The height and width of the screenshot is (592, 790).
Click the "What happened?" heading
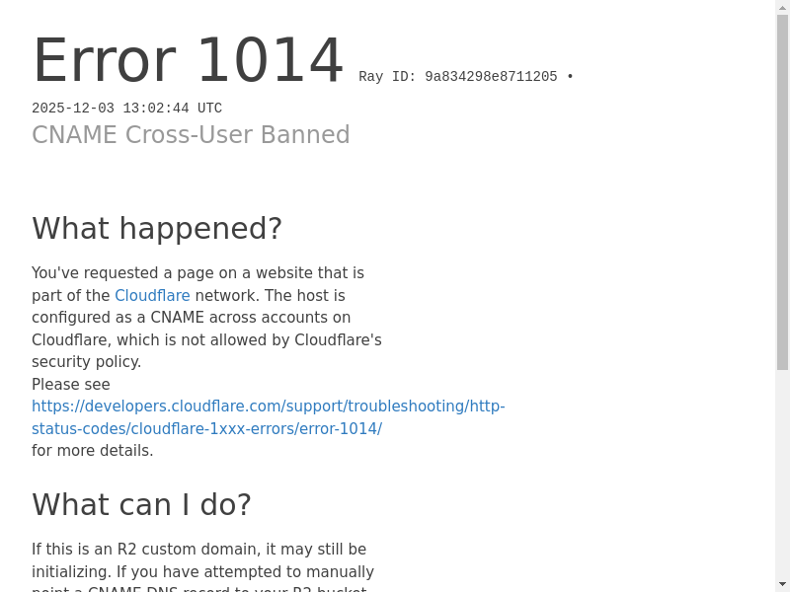[157, 229]
